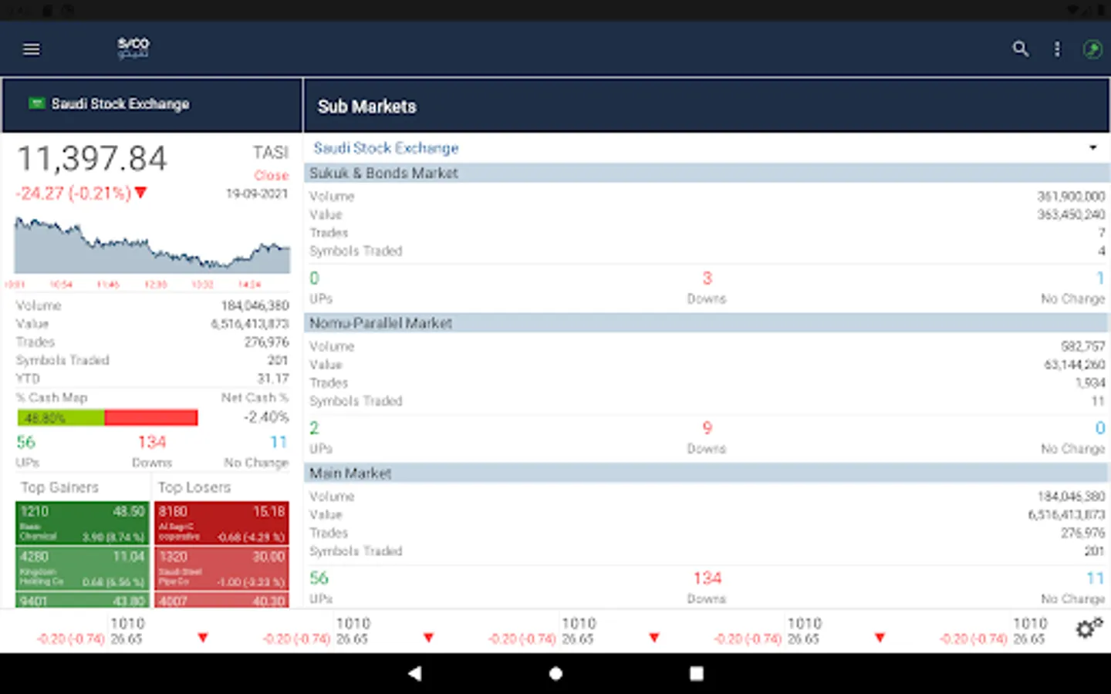Open the Sukuk & Bonds Market section
The height and width of the screenshot is (694, 1111).
point(707,173)
